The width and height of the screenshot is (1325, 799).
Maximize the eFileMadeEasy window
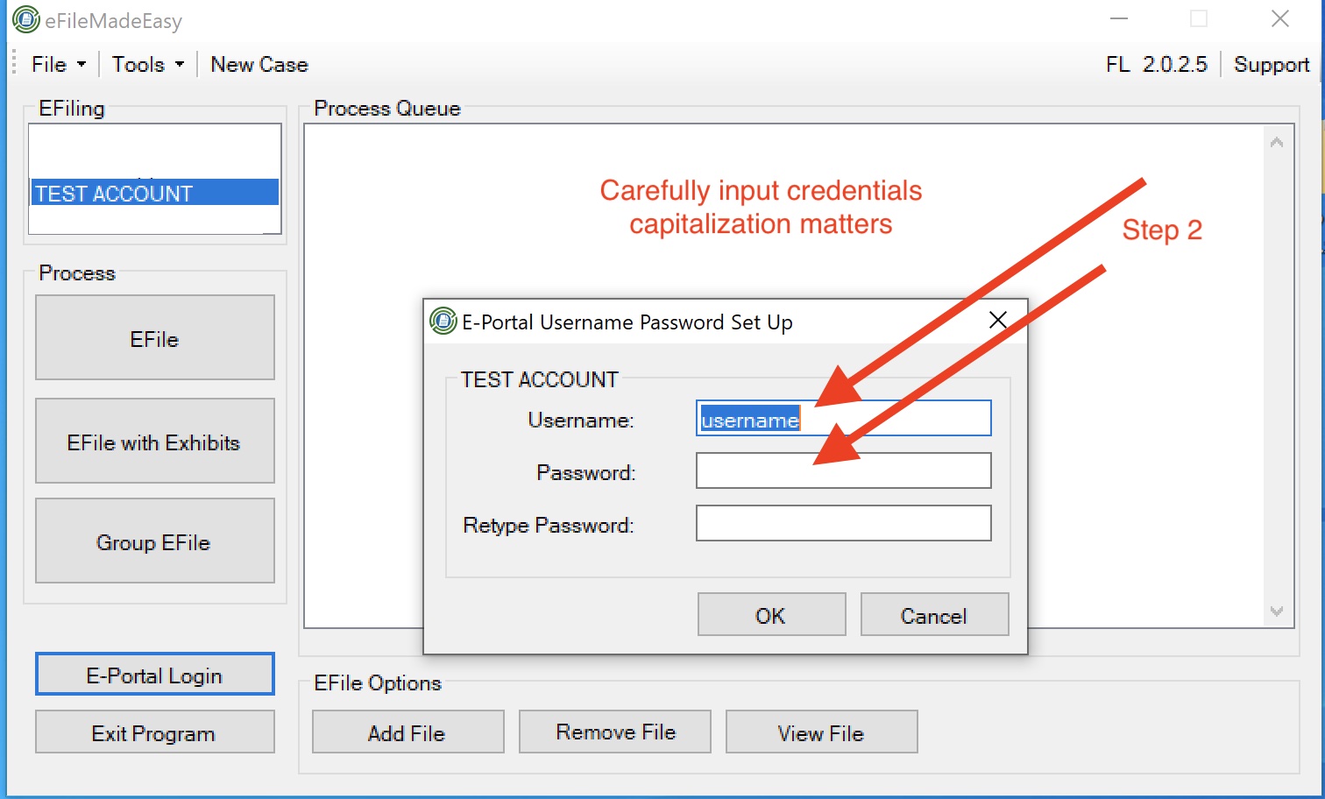[x=1199, y=18]
